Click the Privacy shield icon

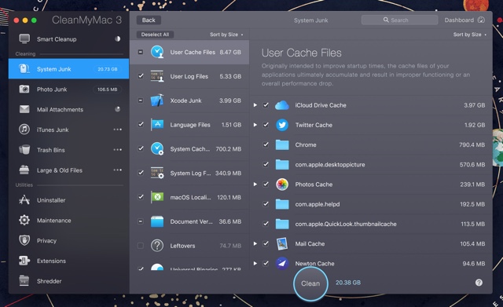pyautogui.click(x=24, y=240)
